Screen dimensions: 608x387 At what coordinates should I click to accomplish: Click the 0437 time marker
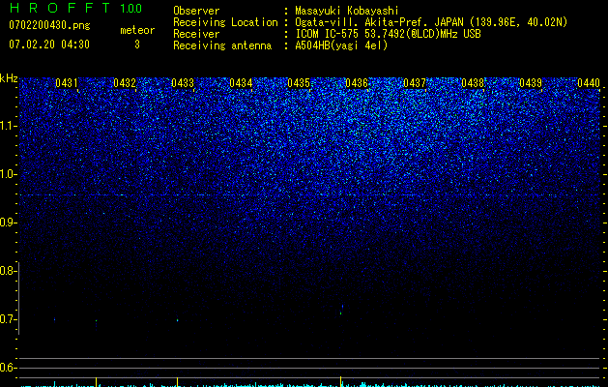point(415,83)
